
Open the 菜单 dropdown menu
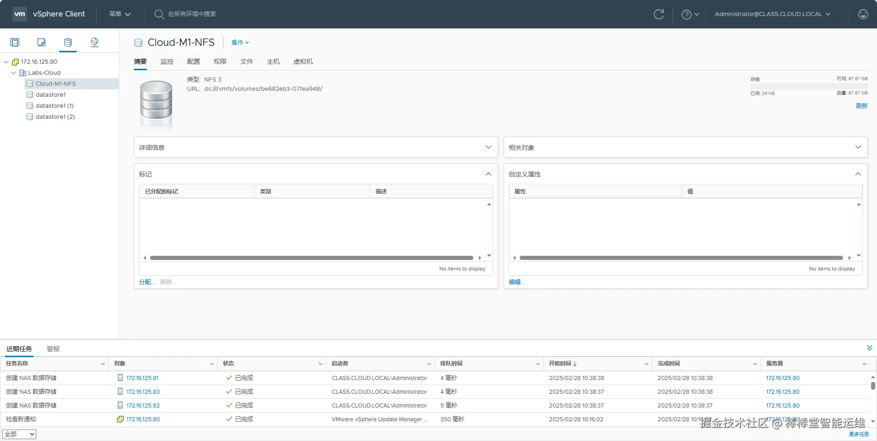click(120, 14)
